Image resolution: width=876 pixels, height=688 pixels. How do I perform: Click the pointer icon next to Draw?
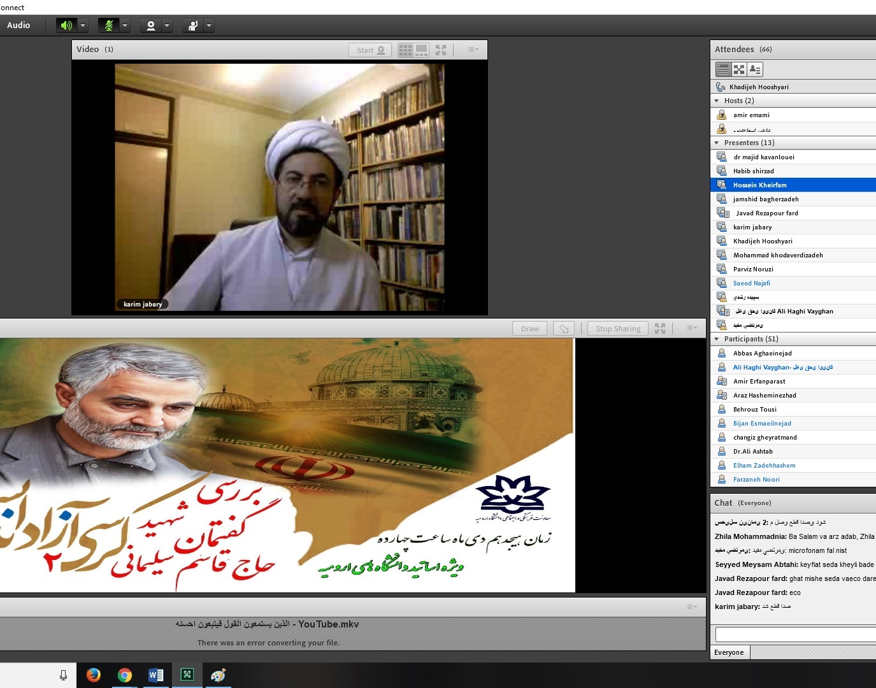[x=564, y=329]
